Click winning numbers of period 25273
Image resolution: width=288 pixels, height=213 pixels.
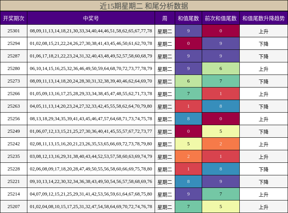91,81
